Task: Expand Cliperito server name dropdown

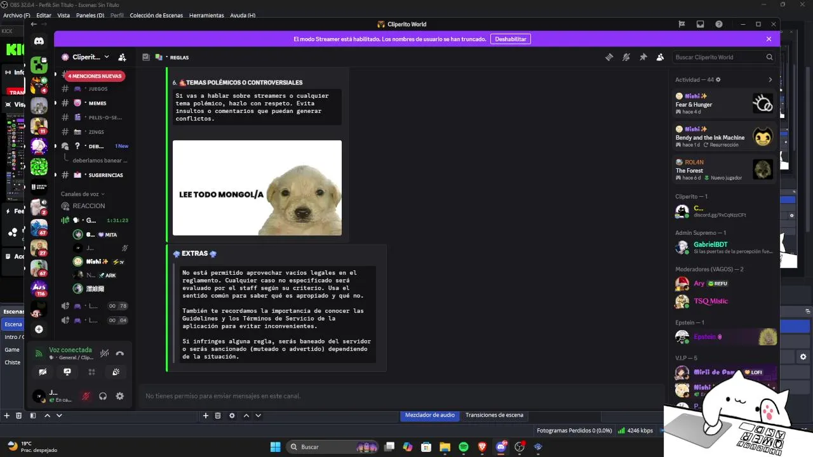Action: pyautogui.click(x=106, y=57)
